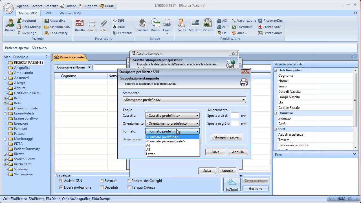Expand the INPS tree node
Image resolution: width=361 pixels, height=203 pixels.
(5, 98)
